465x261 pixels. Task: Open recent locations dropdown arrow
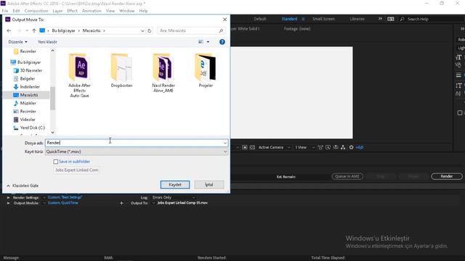27,30
